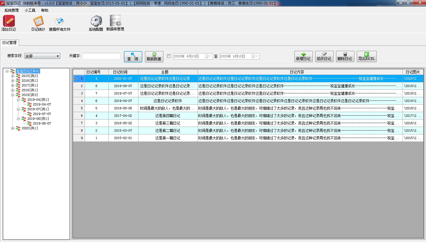Click the 日记编号 column header
The height and width of the screenshot is (242, 426).
(x=97, y=72)
